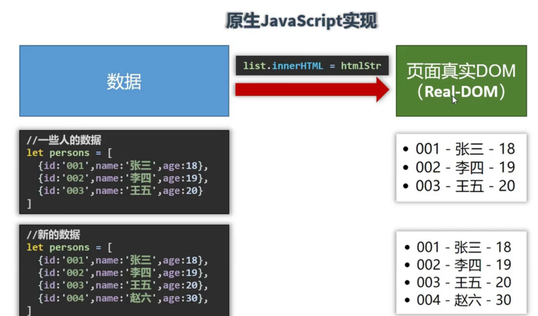Image resolution: width=538 pixels, height=316 pixels.
Task: Click the comment //一些人的数据
Action: (x=64, y=140)
